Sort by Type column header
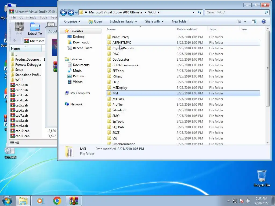The image size is (275, 206). click(x=223, y=29)
